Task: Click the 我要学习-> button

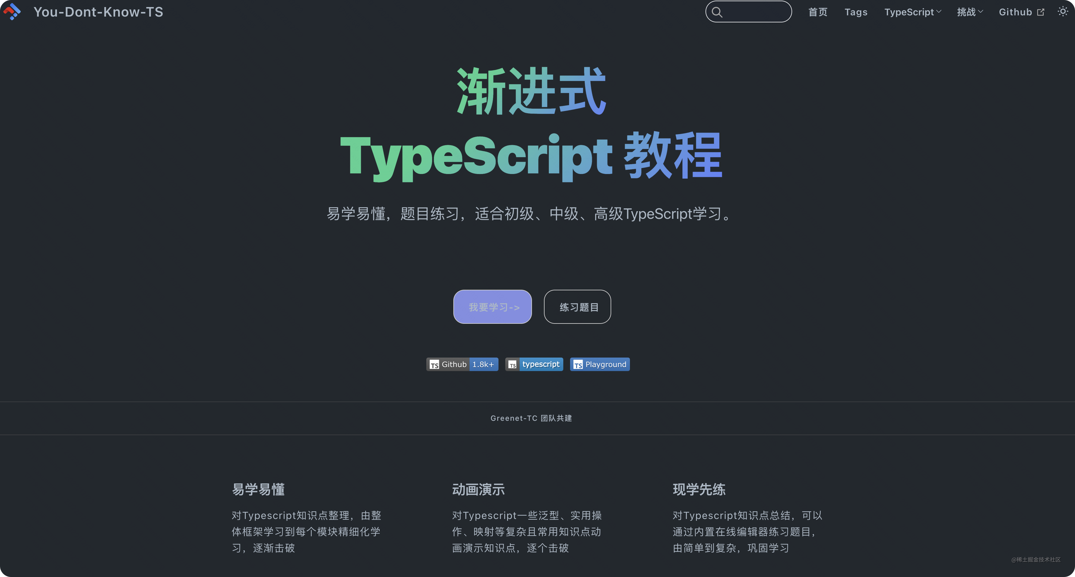Action: 492,307
